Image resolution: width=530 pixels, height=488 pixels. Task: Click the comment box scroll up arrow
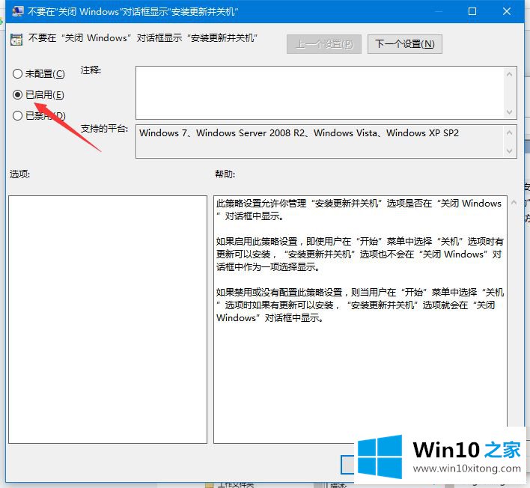509,74
